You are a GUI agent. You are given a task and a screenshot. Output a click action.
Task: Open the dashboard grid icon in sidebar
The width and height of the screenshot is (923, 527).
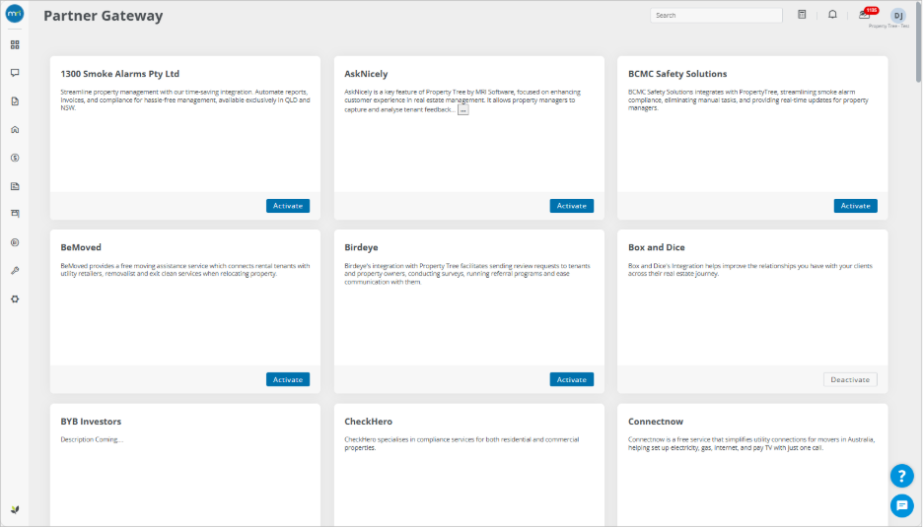tap(15, 44)
